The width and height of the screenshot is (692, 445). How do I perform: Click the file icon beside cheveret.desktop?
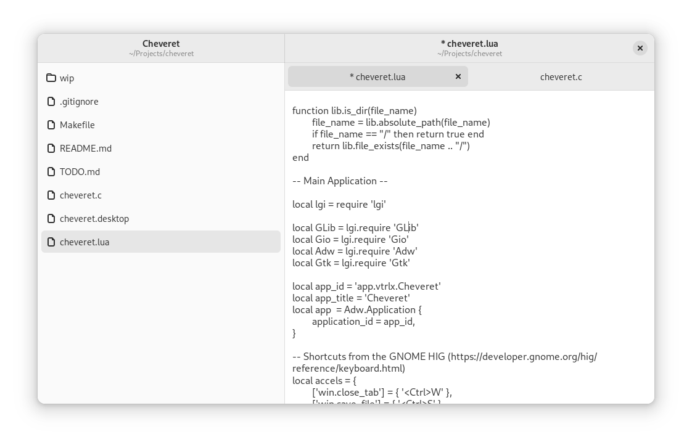point(51,218)
